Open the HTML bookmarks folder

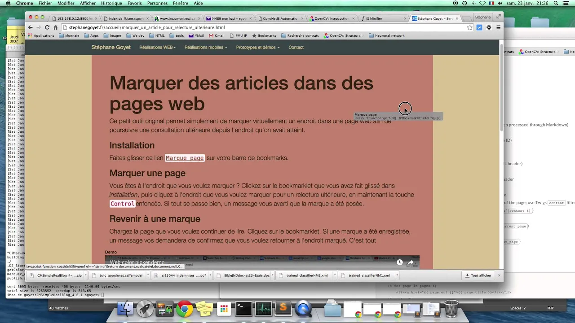[157, 35]
